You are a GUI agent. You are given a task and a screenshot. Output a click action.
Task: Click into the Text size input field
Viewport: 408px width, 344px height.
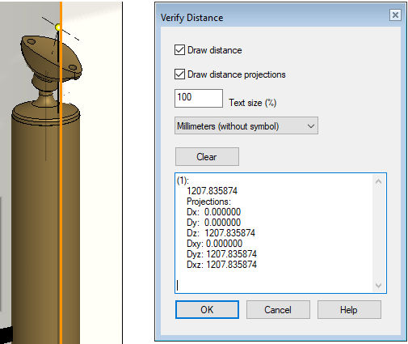tap(199, 98)
